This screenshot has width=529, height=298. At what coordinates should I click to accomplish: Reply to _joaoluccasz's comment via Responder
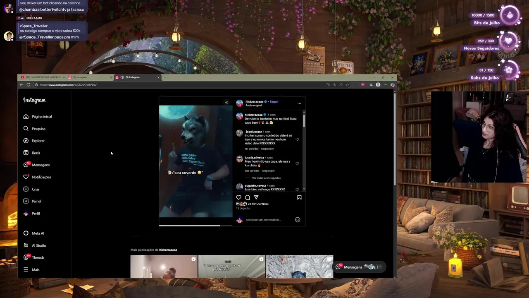267,149
